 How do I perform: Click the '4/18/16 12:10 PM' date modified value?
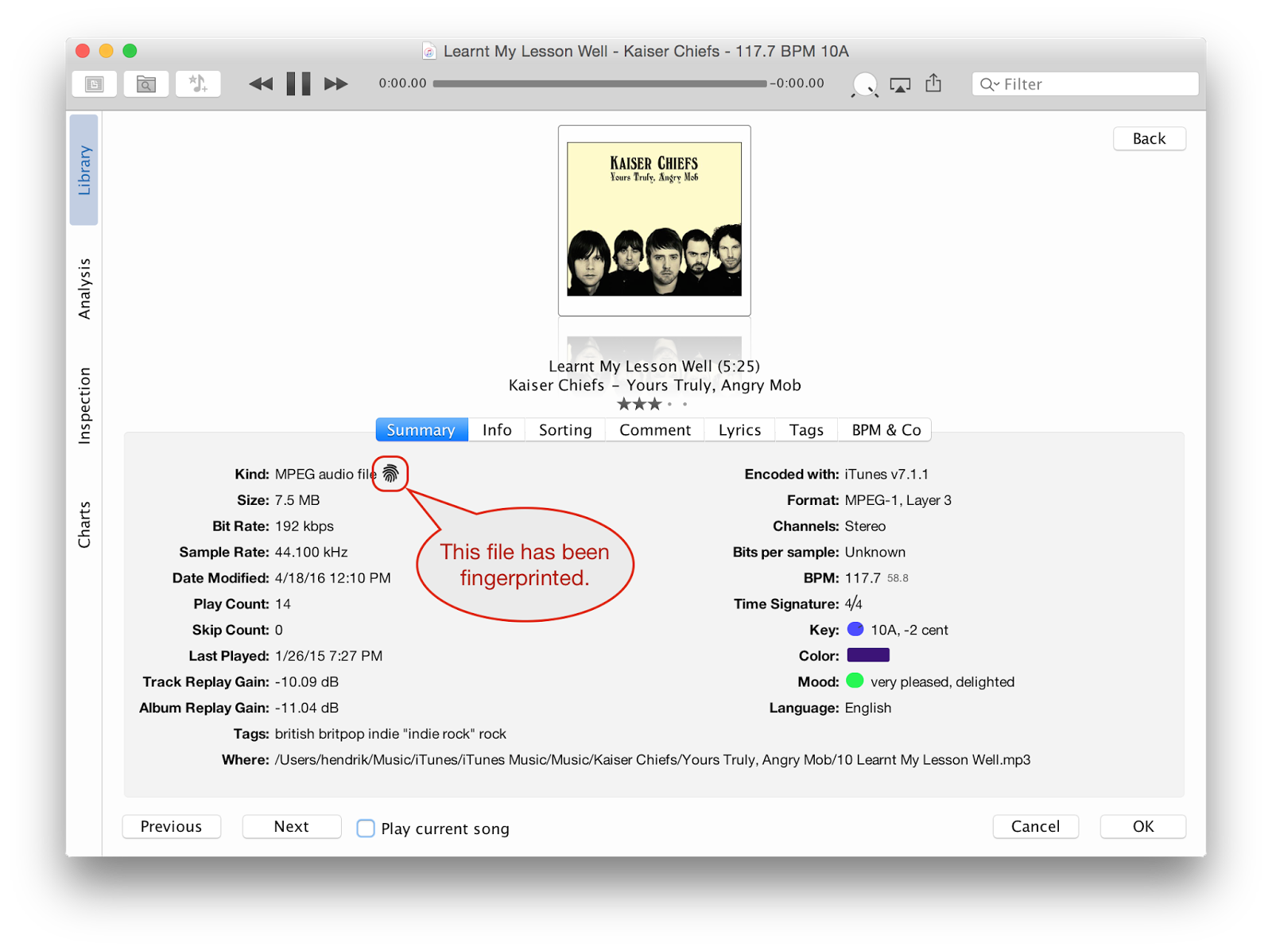click(333, 578)
